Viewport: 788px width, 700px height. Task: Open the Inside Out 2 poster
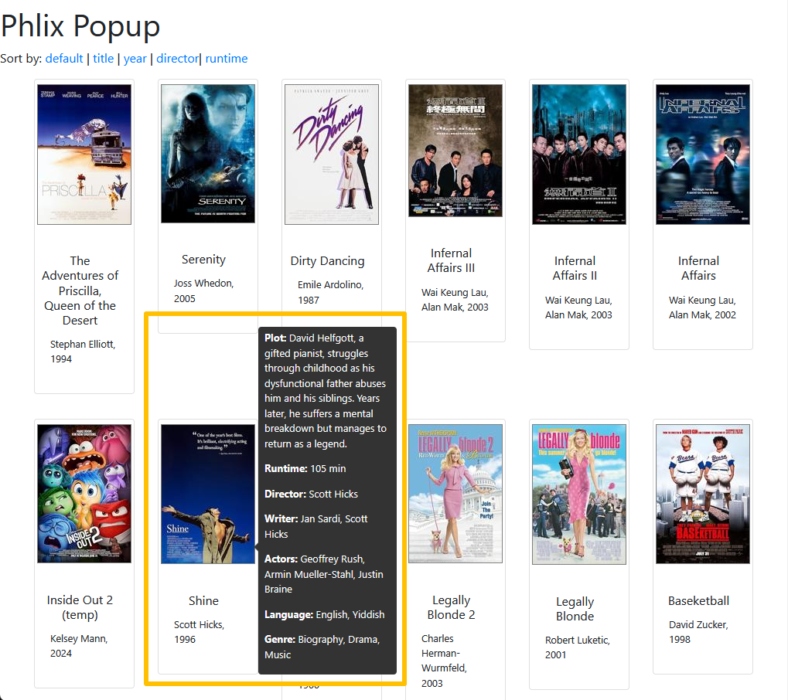click(x=84, y=494)
